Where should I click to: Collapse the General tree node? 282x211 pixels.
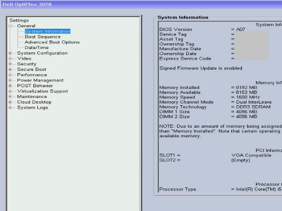click(x=10, y=26)
